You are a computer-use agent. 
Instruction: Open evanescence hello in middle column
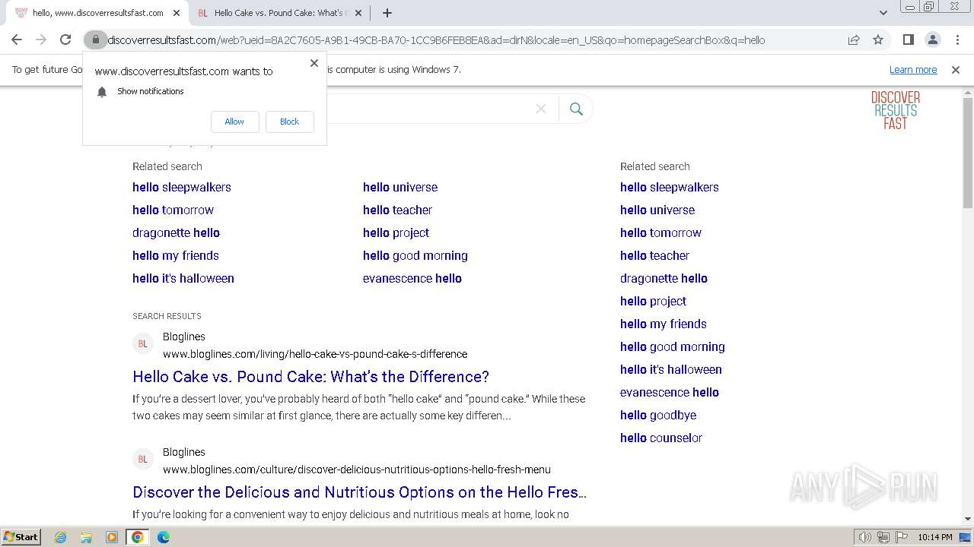412,278
